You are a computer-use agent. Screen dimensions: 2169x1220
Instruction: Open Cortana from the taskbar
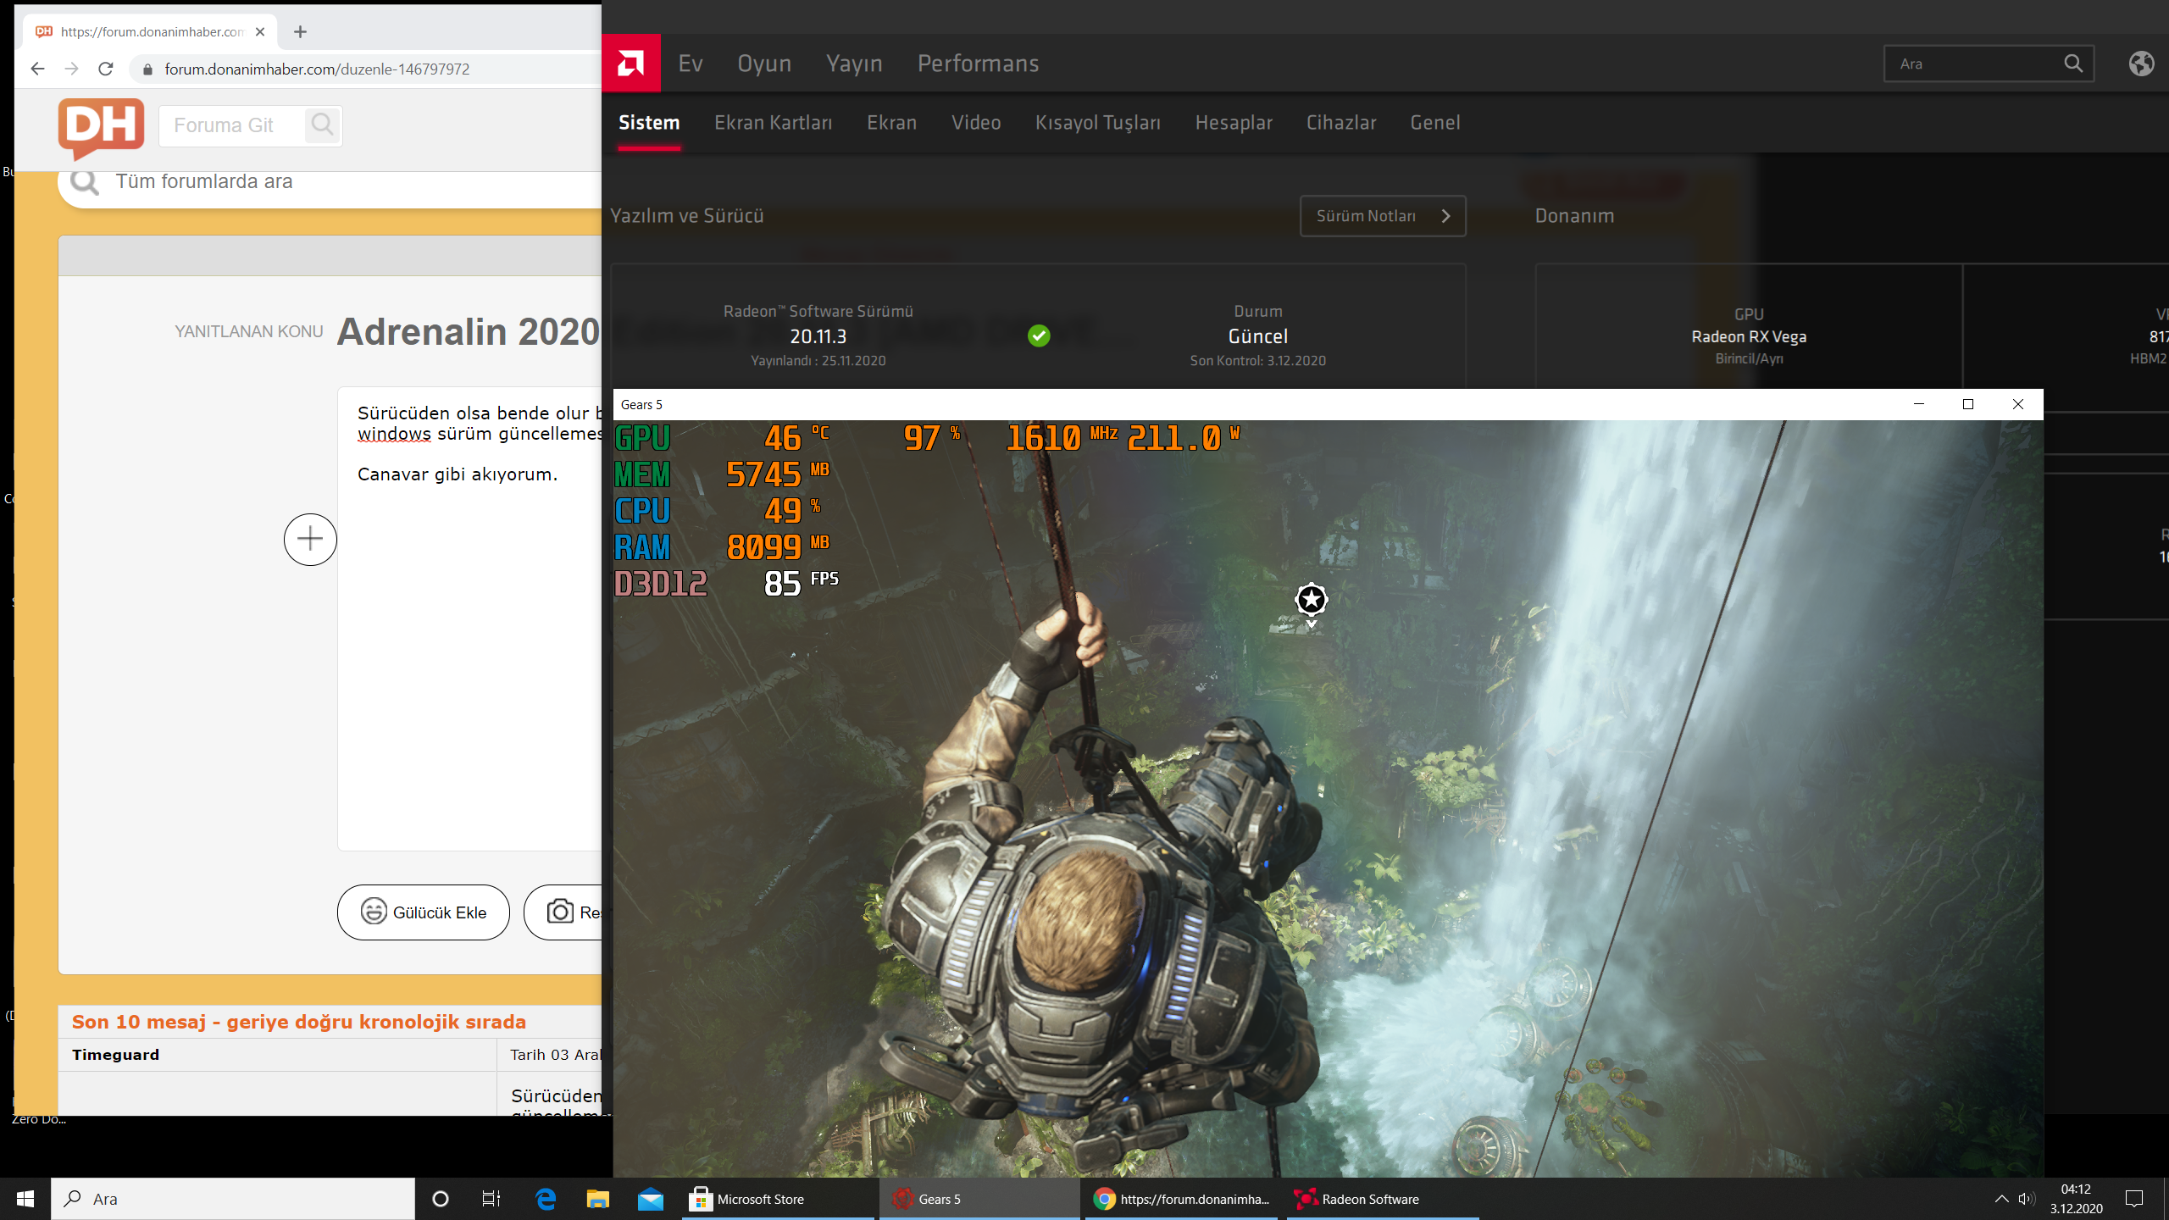440,1199
